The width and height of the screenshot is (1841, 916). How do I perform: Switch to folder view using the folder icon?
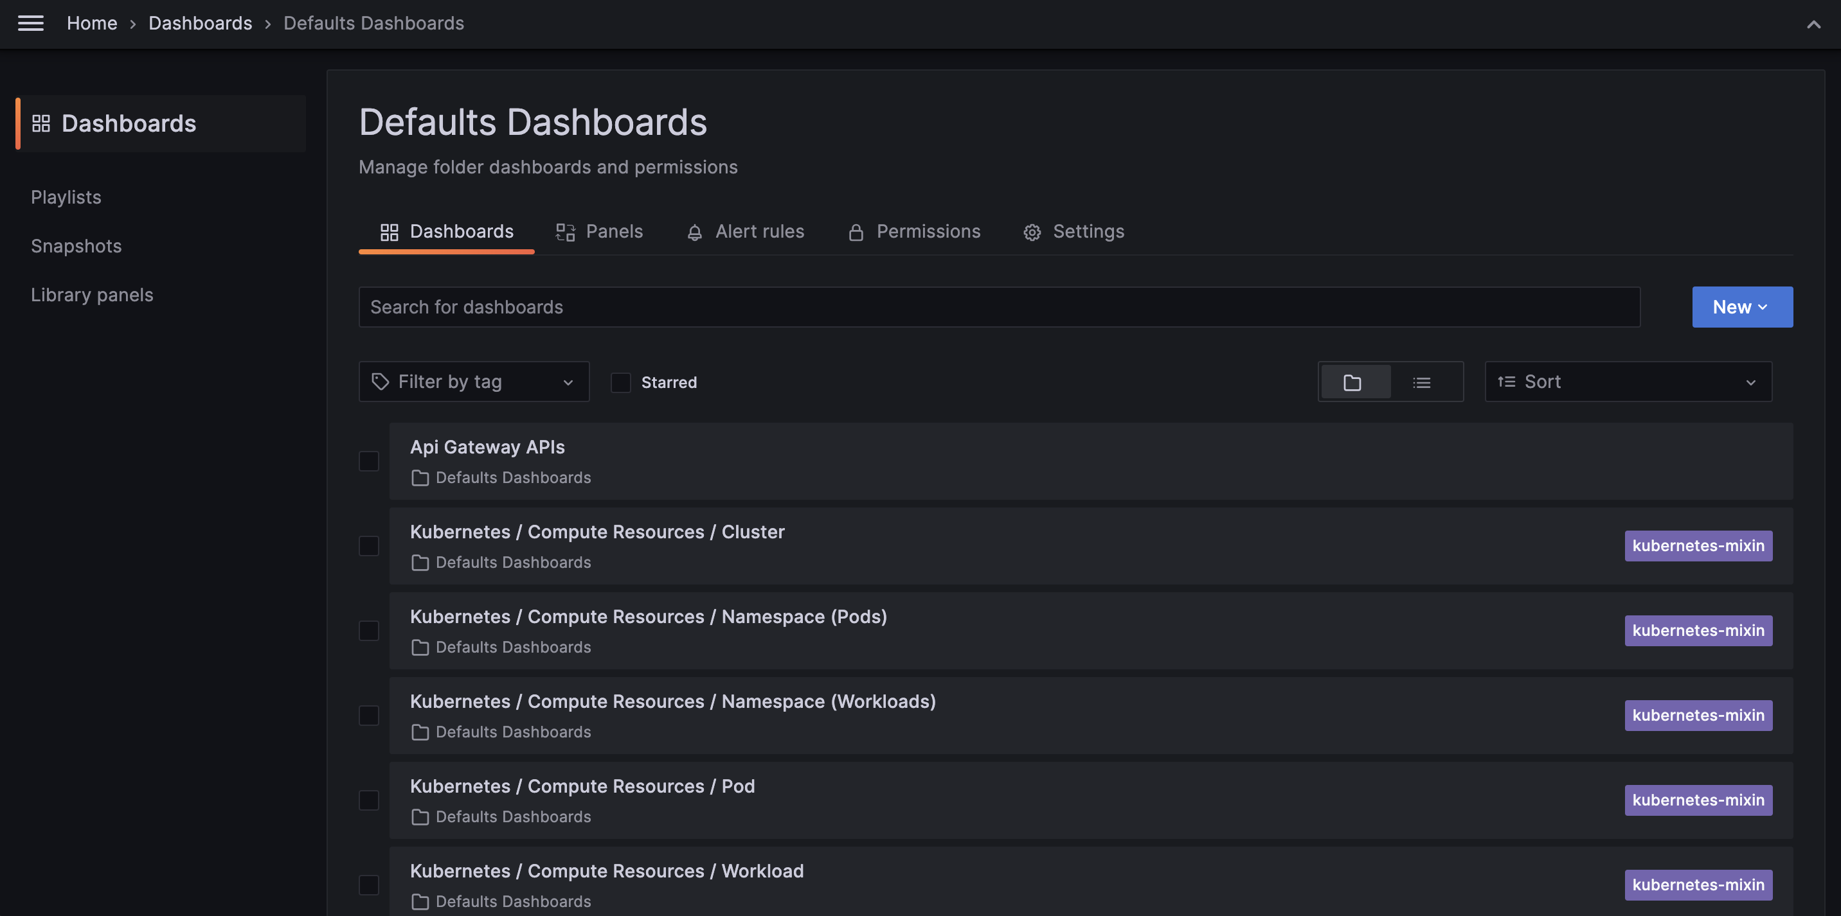click(x=1354, y=382)
